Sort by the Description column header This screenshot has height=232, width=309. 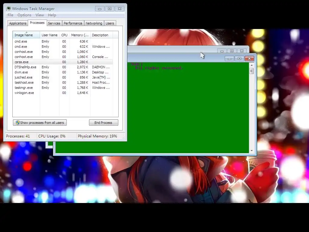(101, 35)
